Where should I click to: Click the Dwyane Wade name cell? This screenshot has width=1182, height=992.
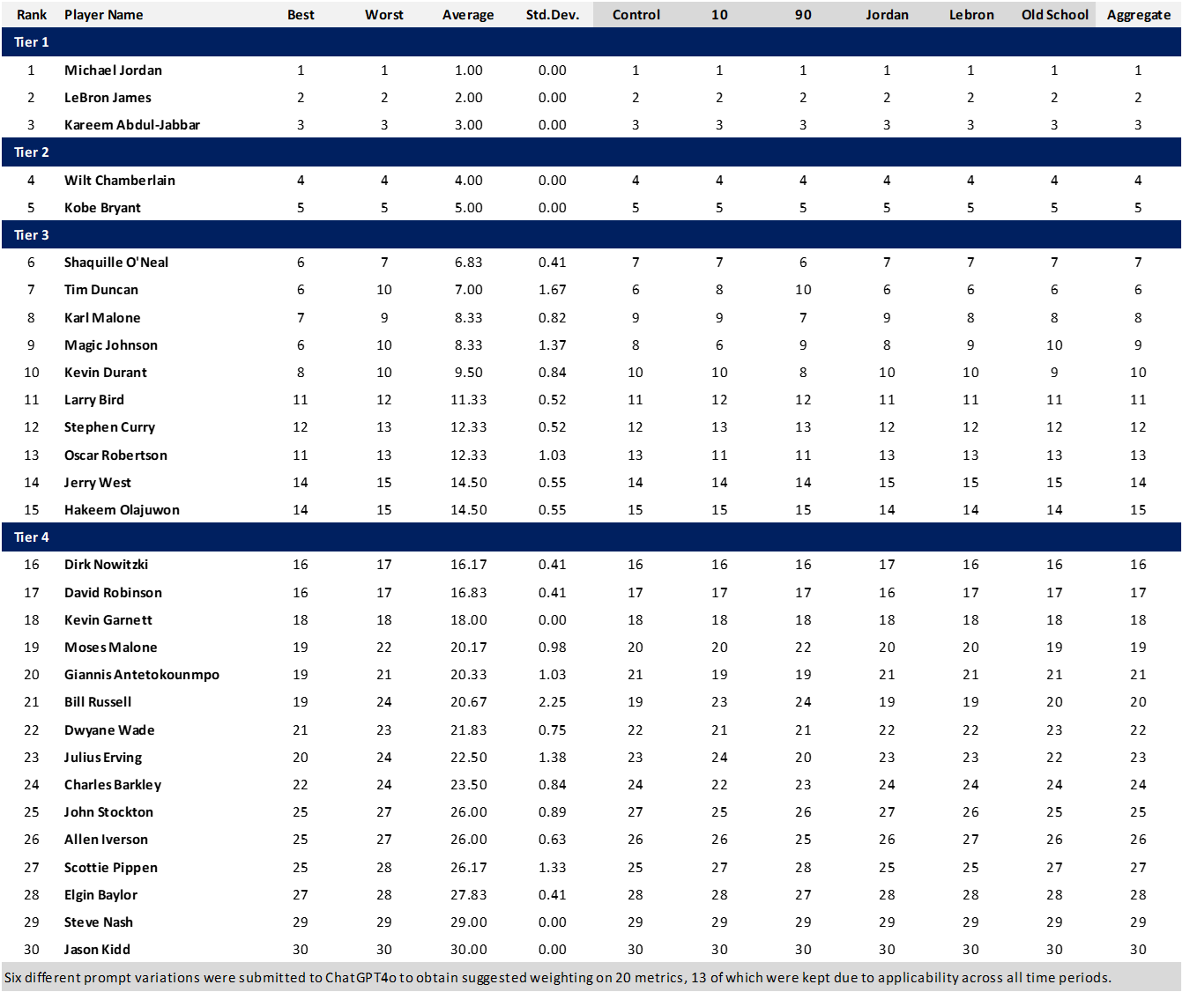pos(109,730)
